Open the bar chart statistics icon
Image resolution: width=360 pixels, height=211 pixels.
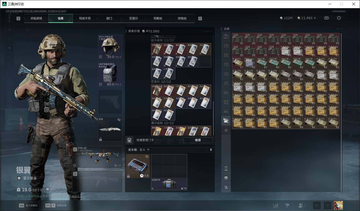(x=276, y=205)
